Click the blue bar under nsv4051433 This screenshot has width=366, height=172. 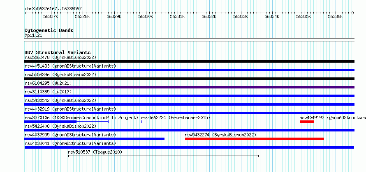point(189,70)
